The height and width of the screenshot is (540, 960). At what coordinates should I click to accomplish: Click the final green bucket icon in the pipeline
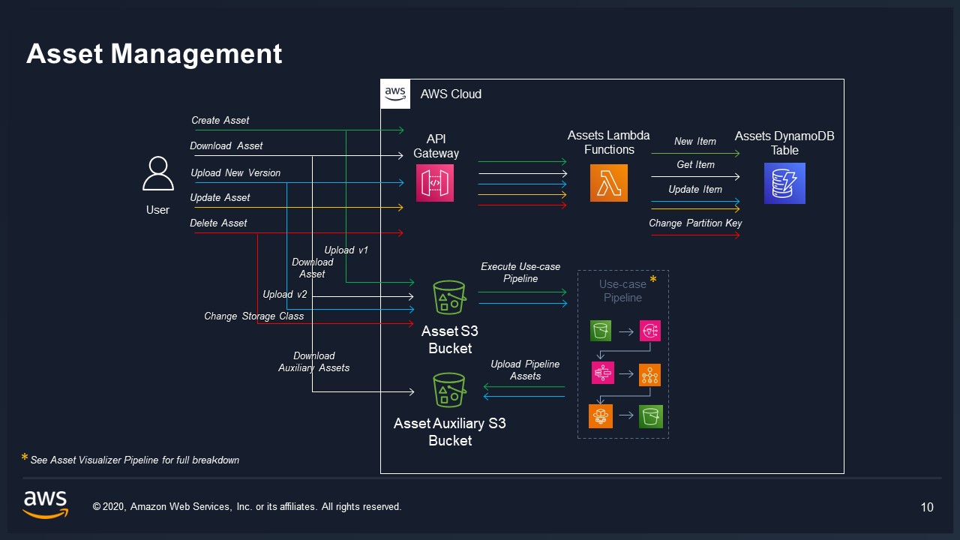[x=650, y=416]
